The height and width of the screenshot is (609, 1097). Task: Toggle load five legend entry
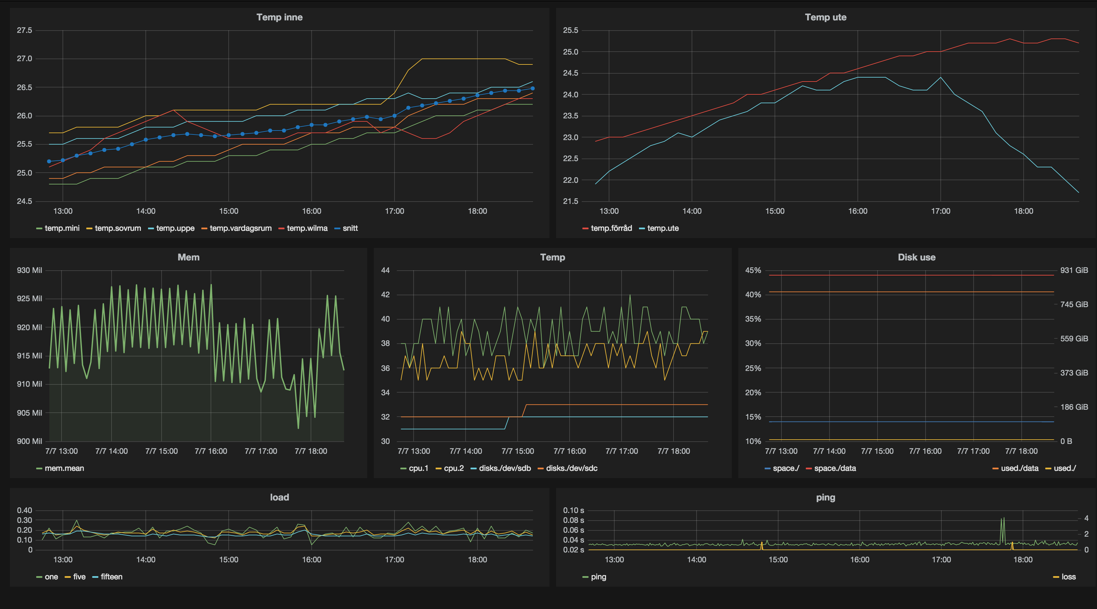79,577
